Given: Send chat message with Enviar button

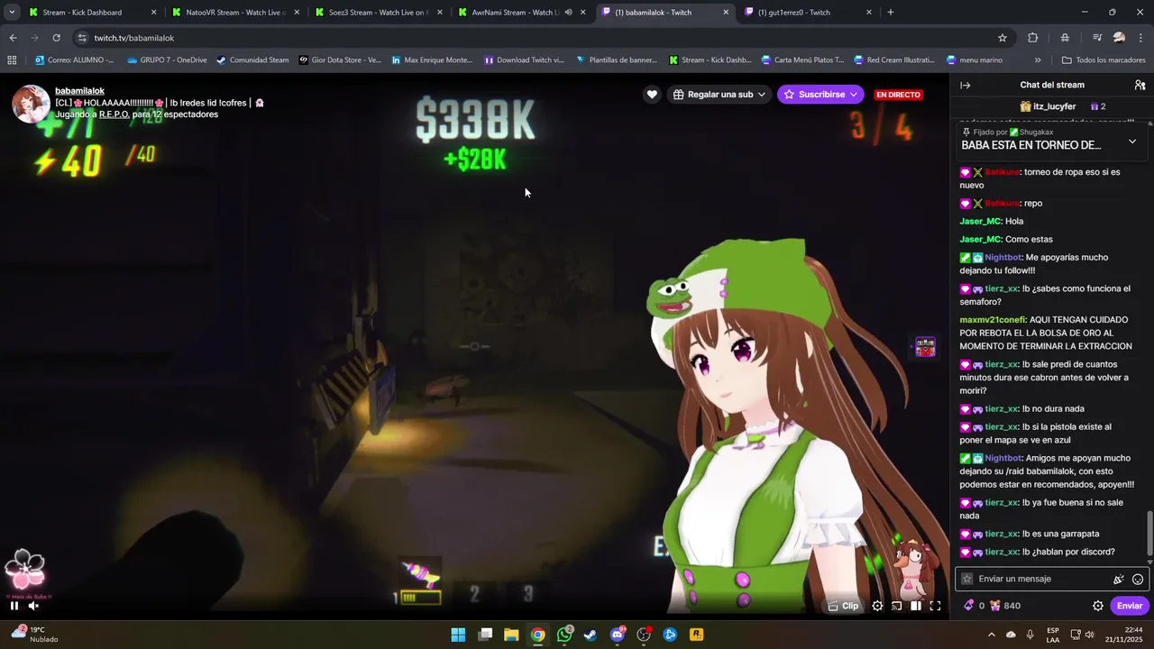Looking at the screenshot, I should 1130,606.
